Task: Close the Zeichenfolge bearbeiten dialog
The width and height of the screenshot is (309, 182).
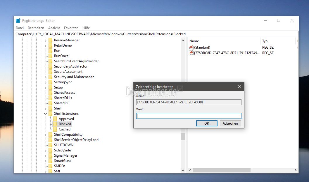Action: [240, 86]
